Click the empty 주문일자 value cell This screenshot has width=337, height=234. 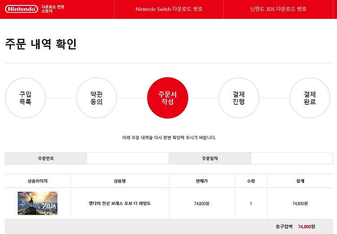292,159
